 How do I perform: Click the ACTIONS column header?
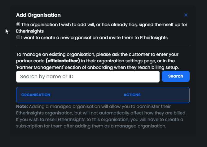click(132, 95)
